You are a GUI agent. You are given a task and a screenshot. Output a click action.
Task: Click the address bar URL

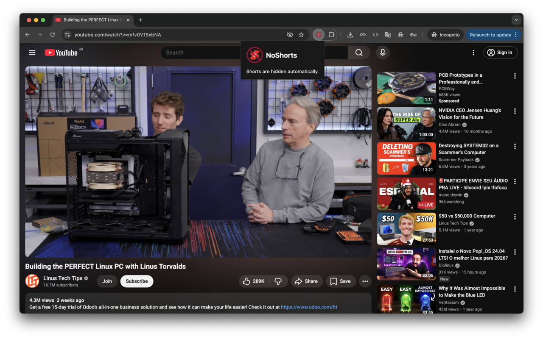118,35
